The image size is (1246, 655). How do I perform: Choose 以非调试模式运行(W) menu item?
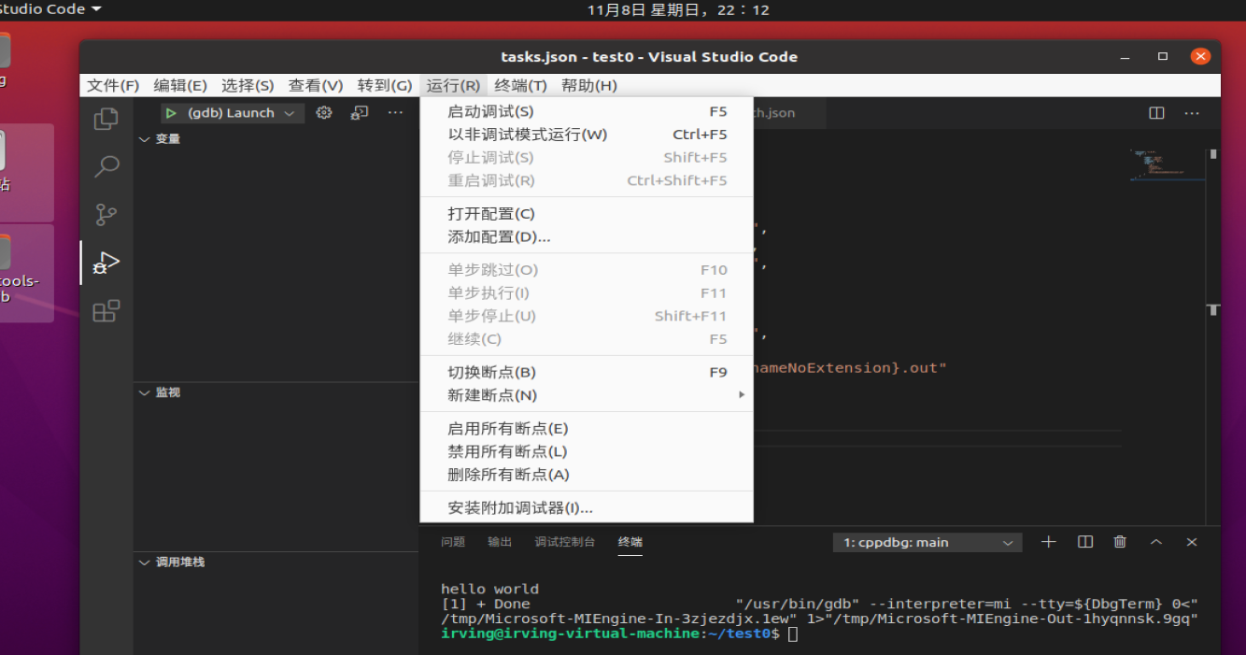[x=587, y=135]
